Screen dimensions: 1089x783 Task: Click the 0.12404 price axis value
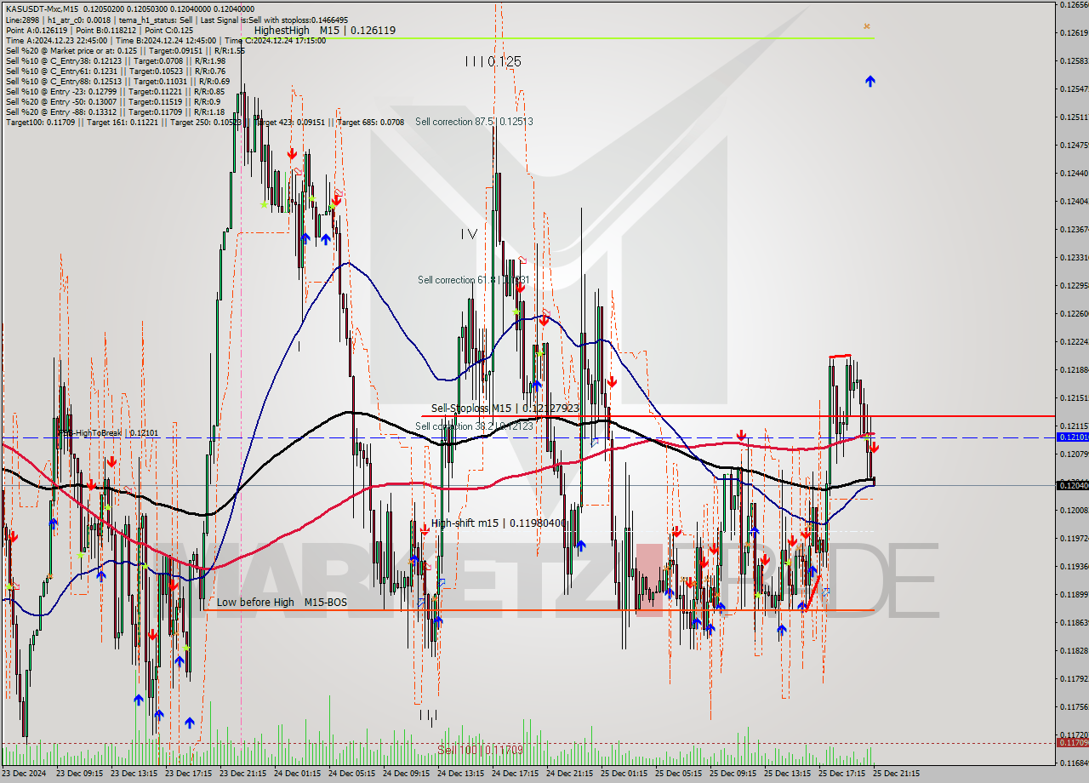[1074, 201]
